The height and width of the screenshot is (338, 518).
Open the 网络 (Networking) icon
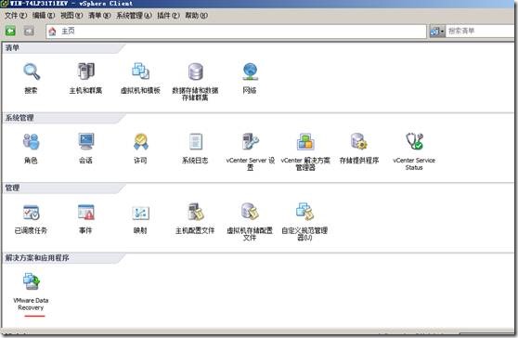(250, 71)
